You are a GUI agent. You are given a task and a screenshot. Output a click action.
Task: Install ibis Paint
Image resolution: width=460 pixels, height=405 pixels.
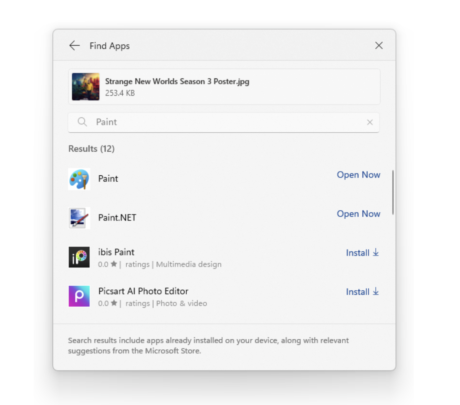[x=362, y=253]
